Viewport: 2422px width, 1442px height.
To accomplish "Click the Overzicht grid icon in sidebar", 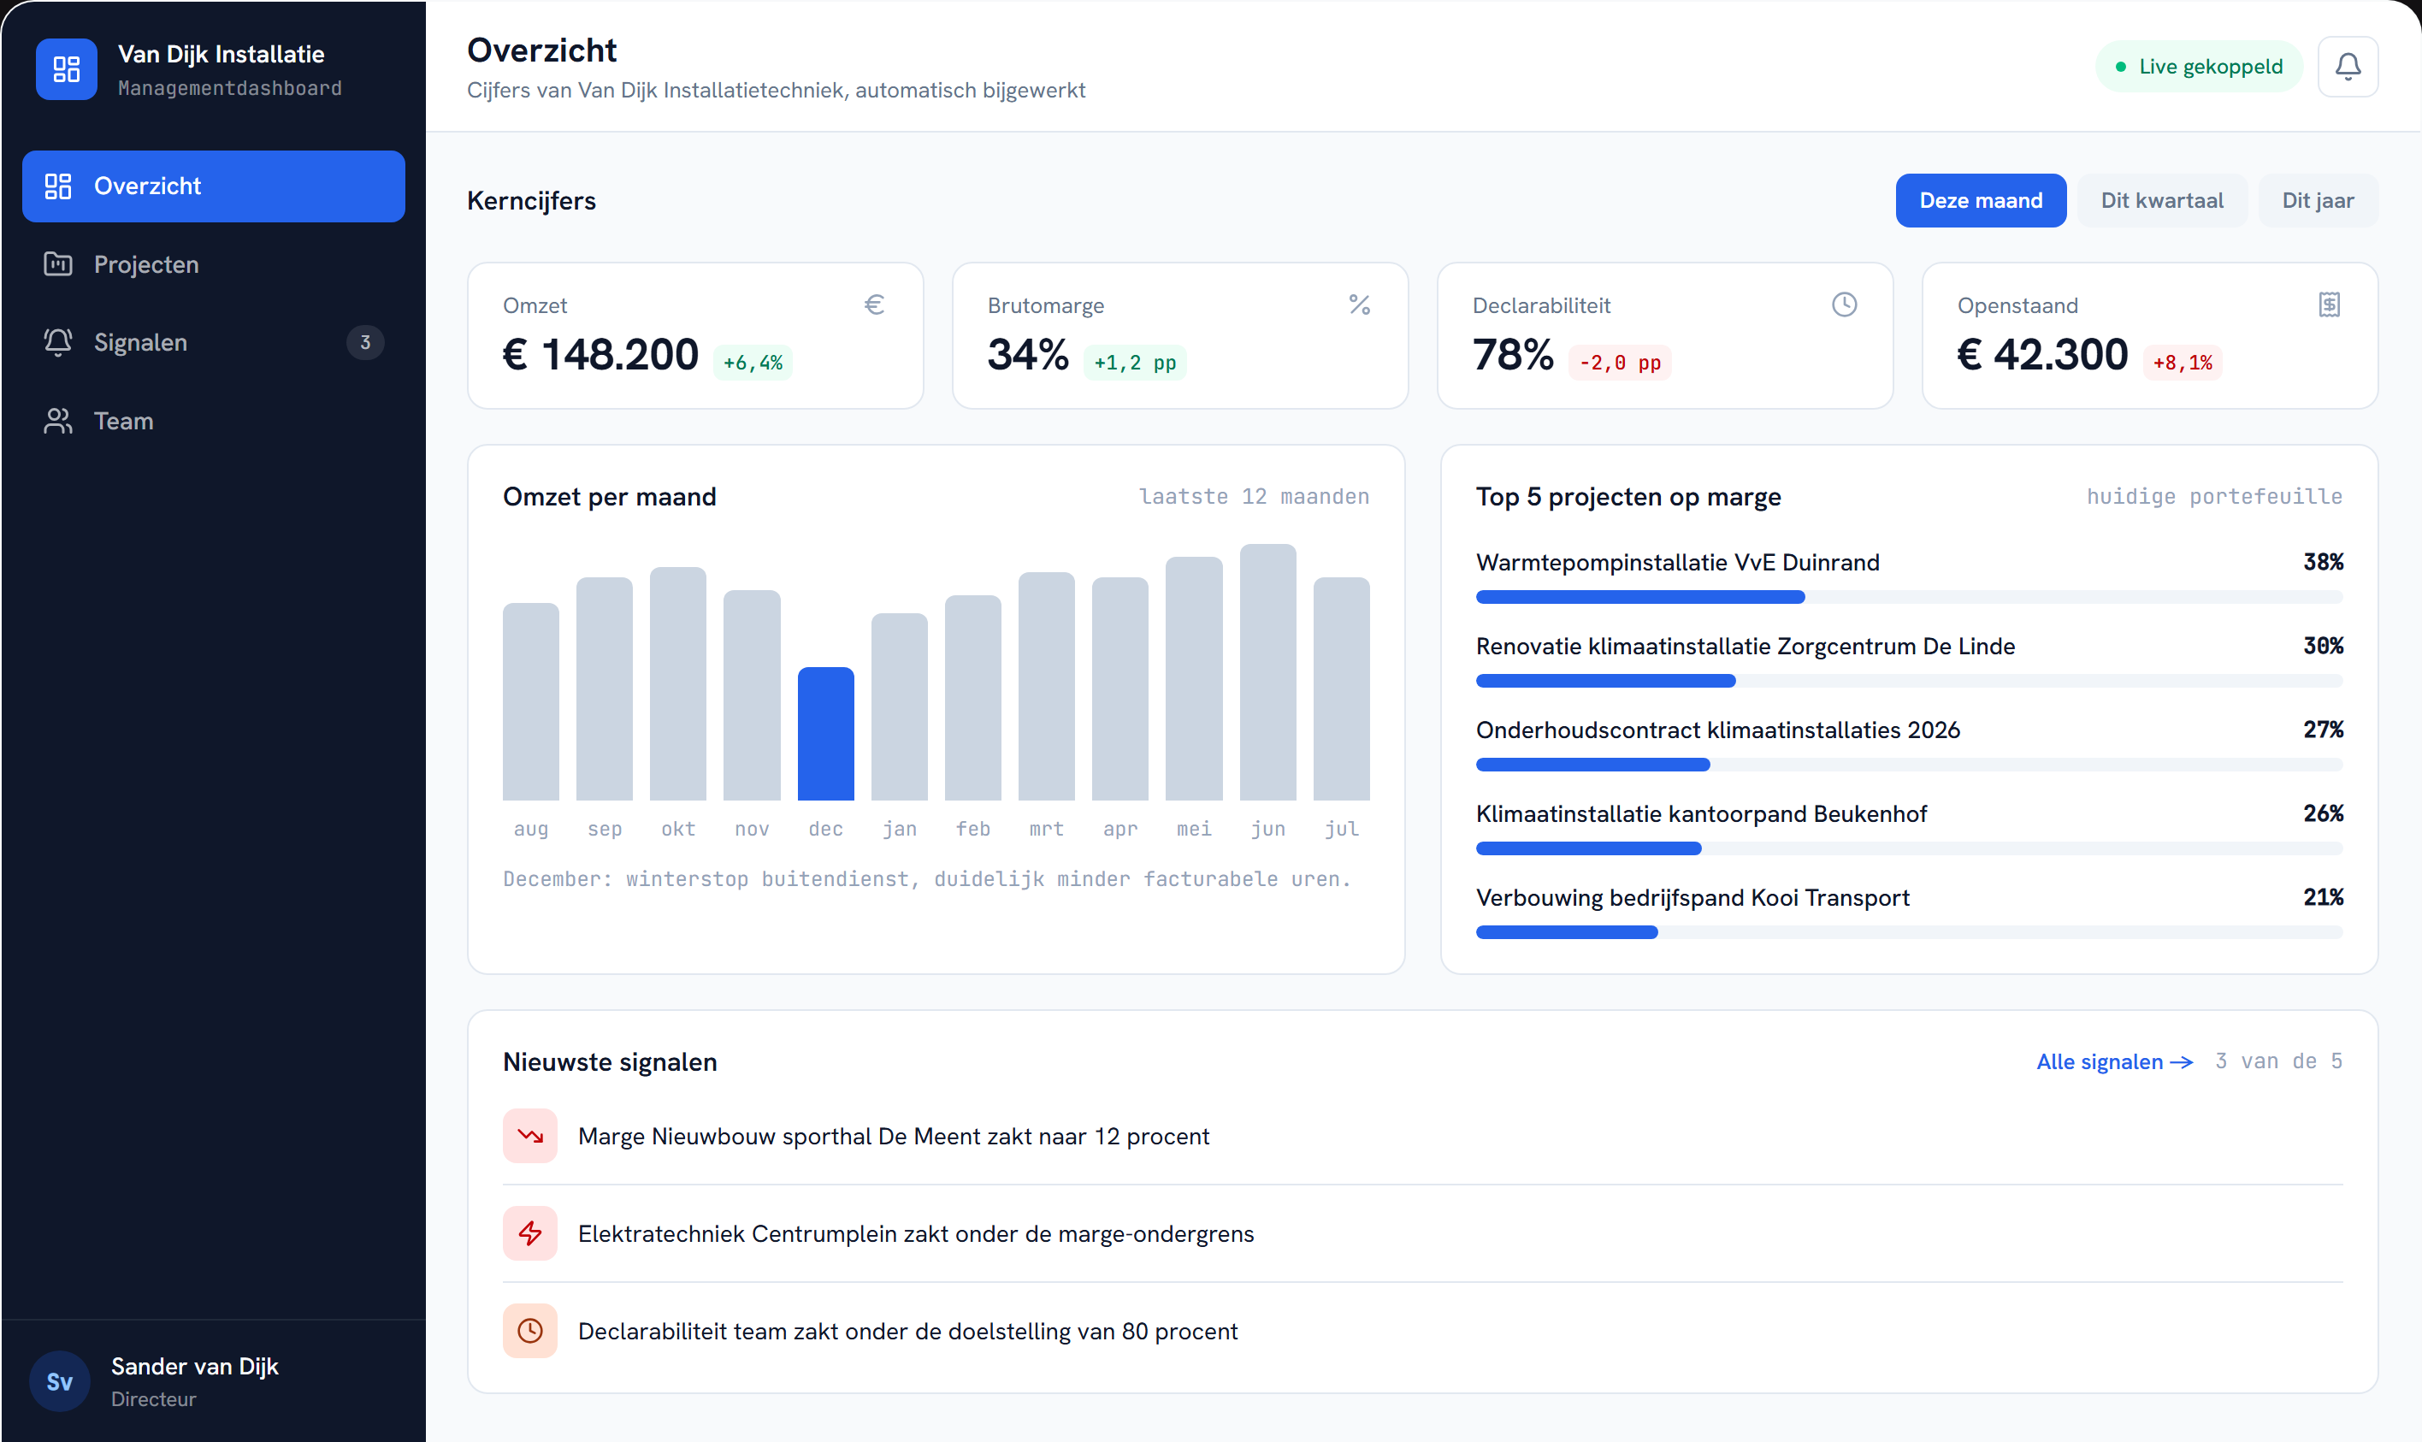I will 58,186.
